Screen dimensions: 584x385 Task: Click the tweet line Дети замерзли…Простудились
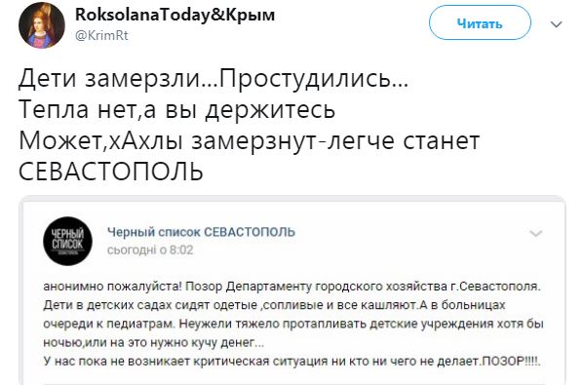pos(214,79)
